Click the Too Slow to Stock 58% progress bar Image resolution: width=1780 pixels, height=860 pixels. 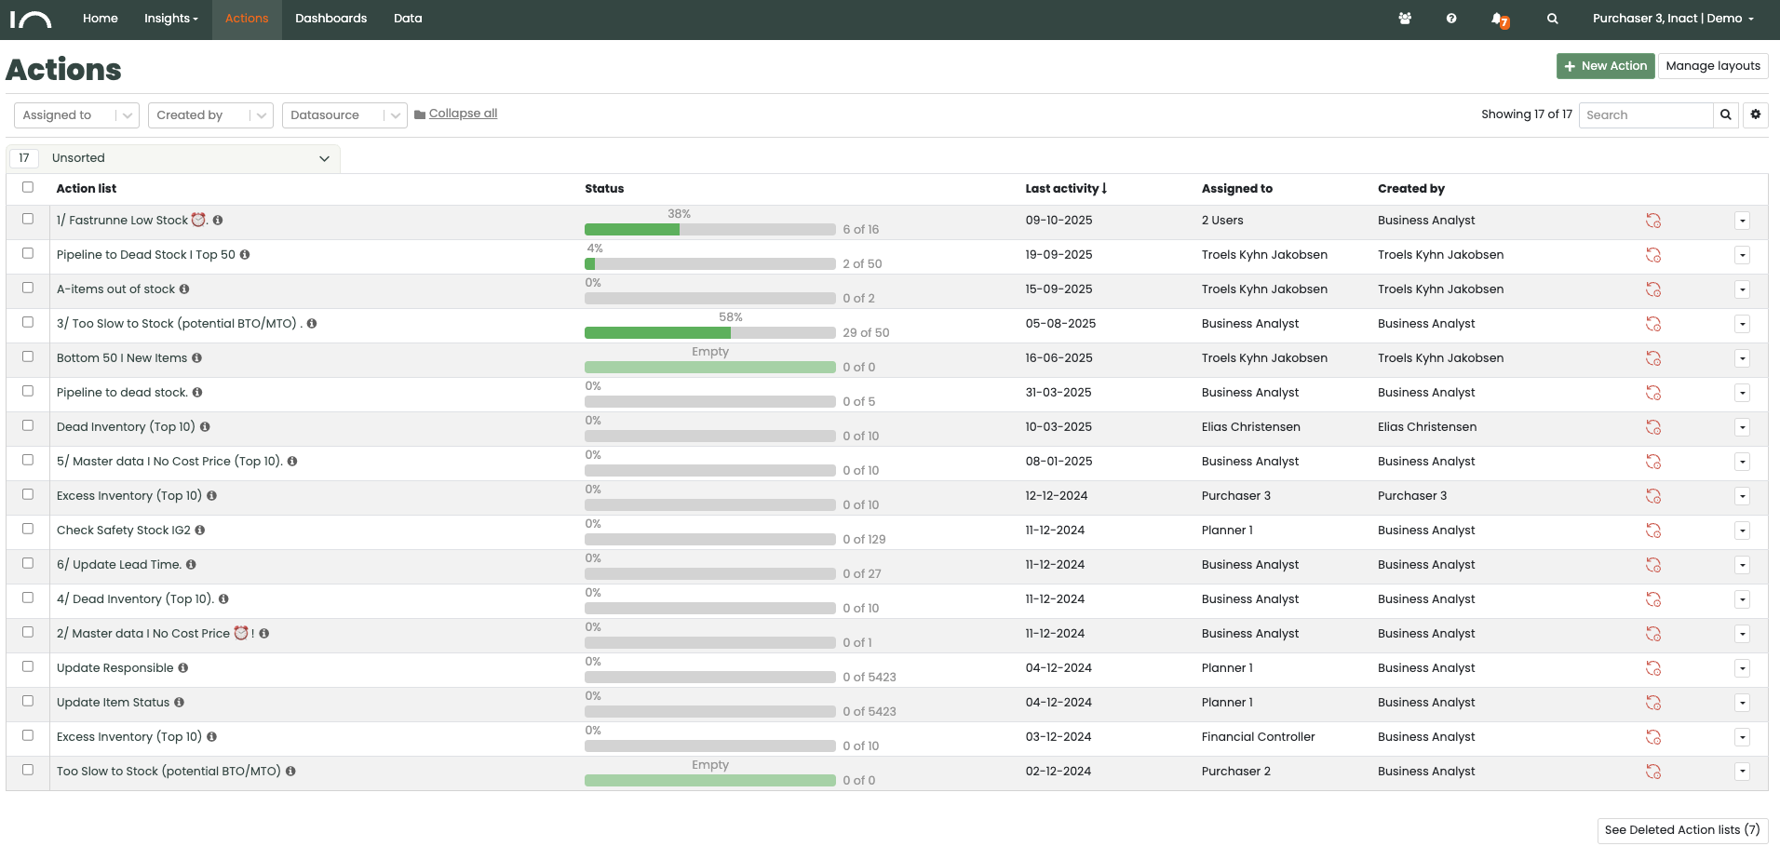click(x=709, y=333)
